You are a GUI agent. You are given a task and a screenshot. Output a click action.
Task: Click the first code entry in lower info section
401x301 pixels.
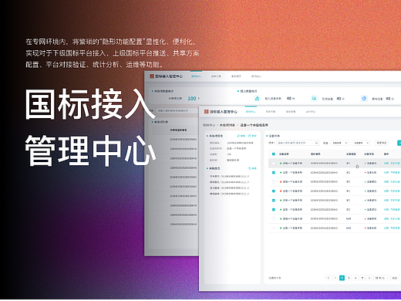(229, 176)
